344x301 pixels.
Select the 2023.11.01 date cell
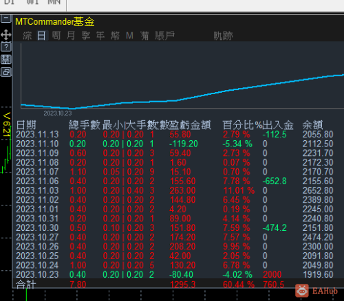pos(37,209)
